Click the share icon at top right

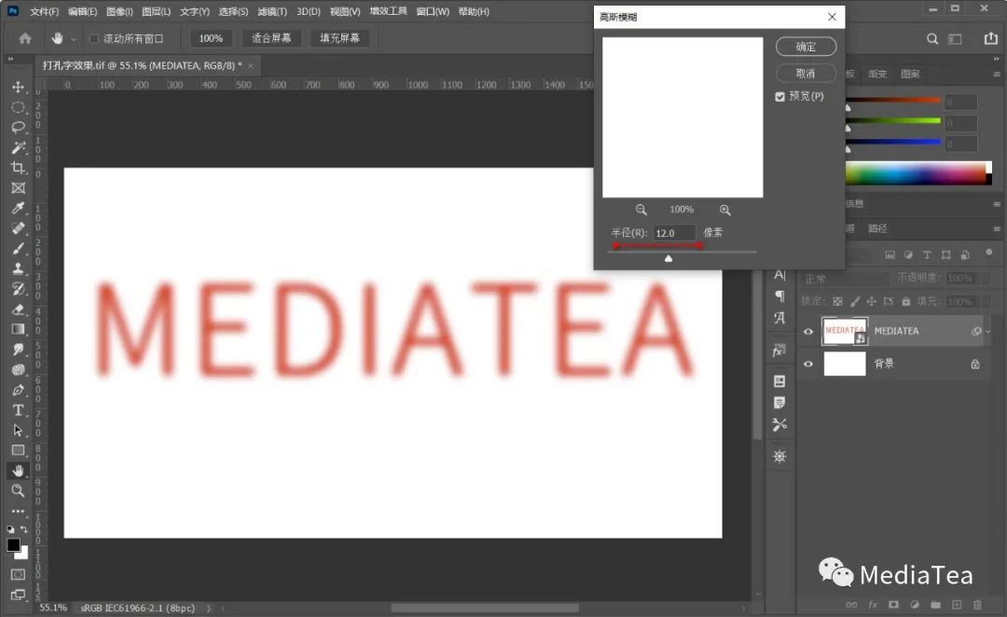[991, 38]
